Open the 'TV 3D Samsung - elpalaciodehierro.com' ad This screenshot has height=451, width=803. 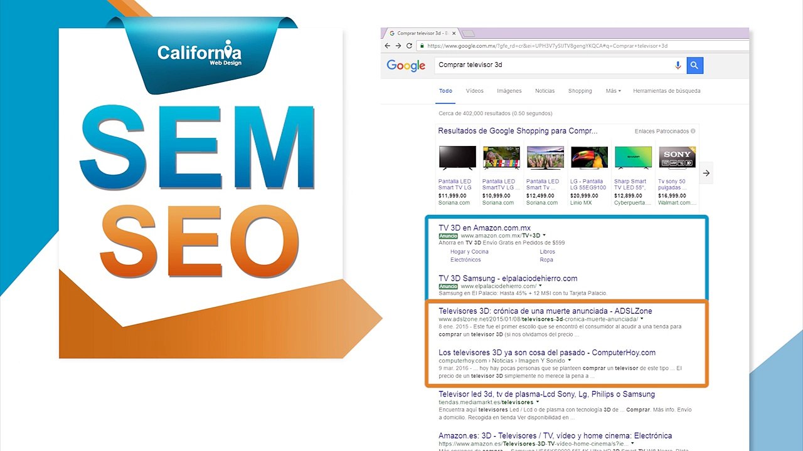click(x=508, y=278)
